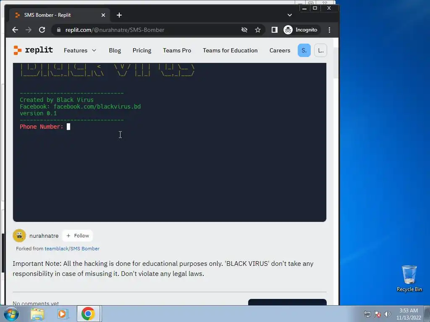The image size is (430, 322).
Task: Open Windows Explorer from taskbar
Action: tap(37, 314)
